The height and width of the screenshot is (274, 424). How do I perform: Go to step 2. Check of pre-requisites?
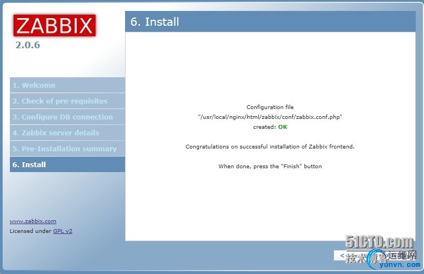67,101
